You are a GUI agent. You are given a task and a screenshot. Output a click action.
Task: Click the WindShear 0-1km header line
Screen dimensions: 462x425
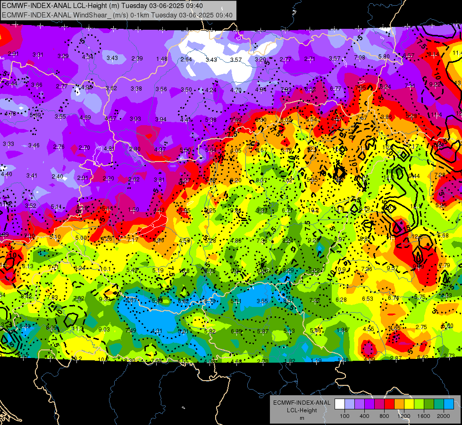click(x=117, y=15)
